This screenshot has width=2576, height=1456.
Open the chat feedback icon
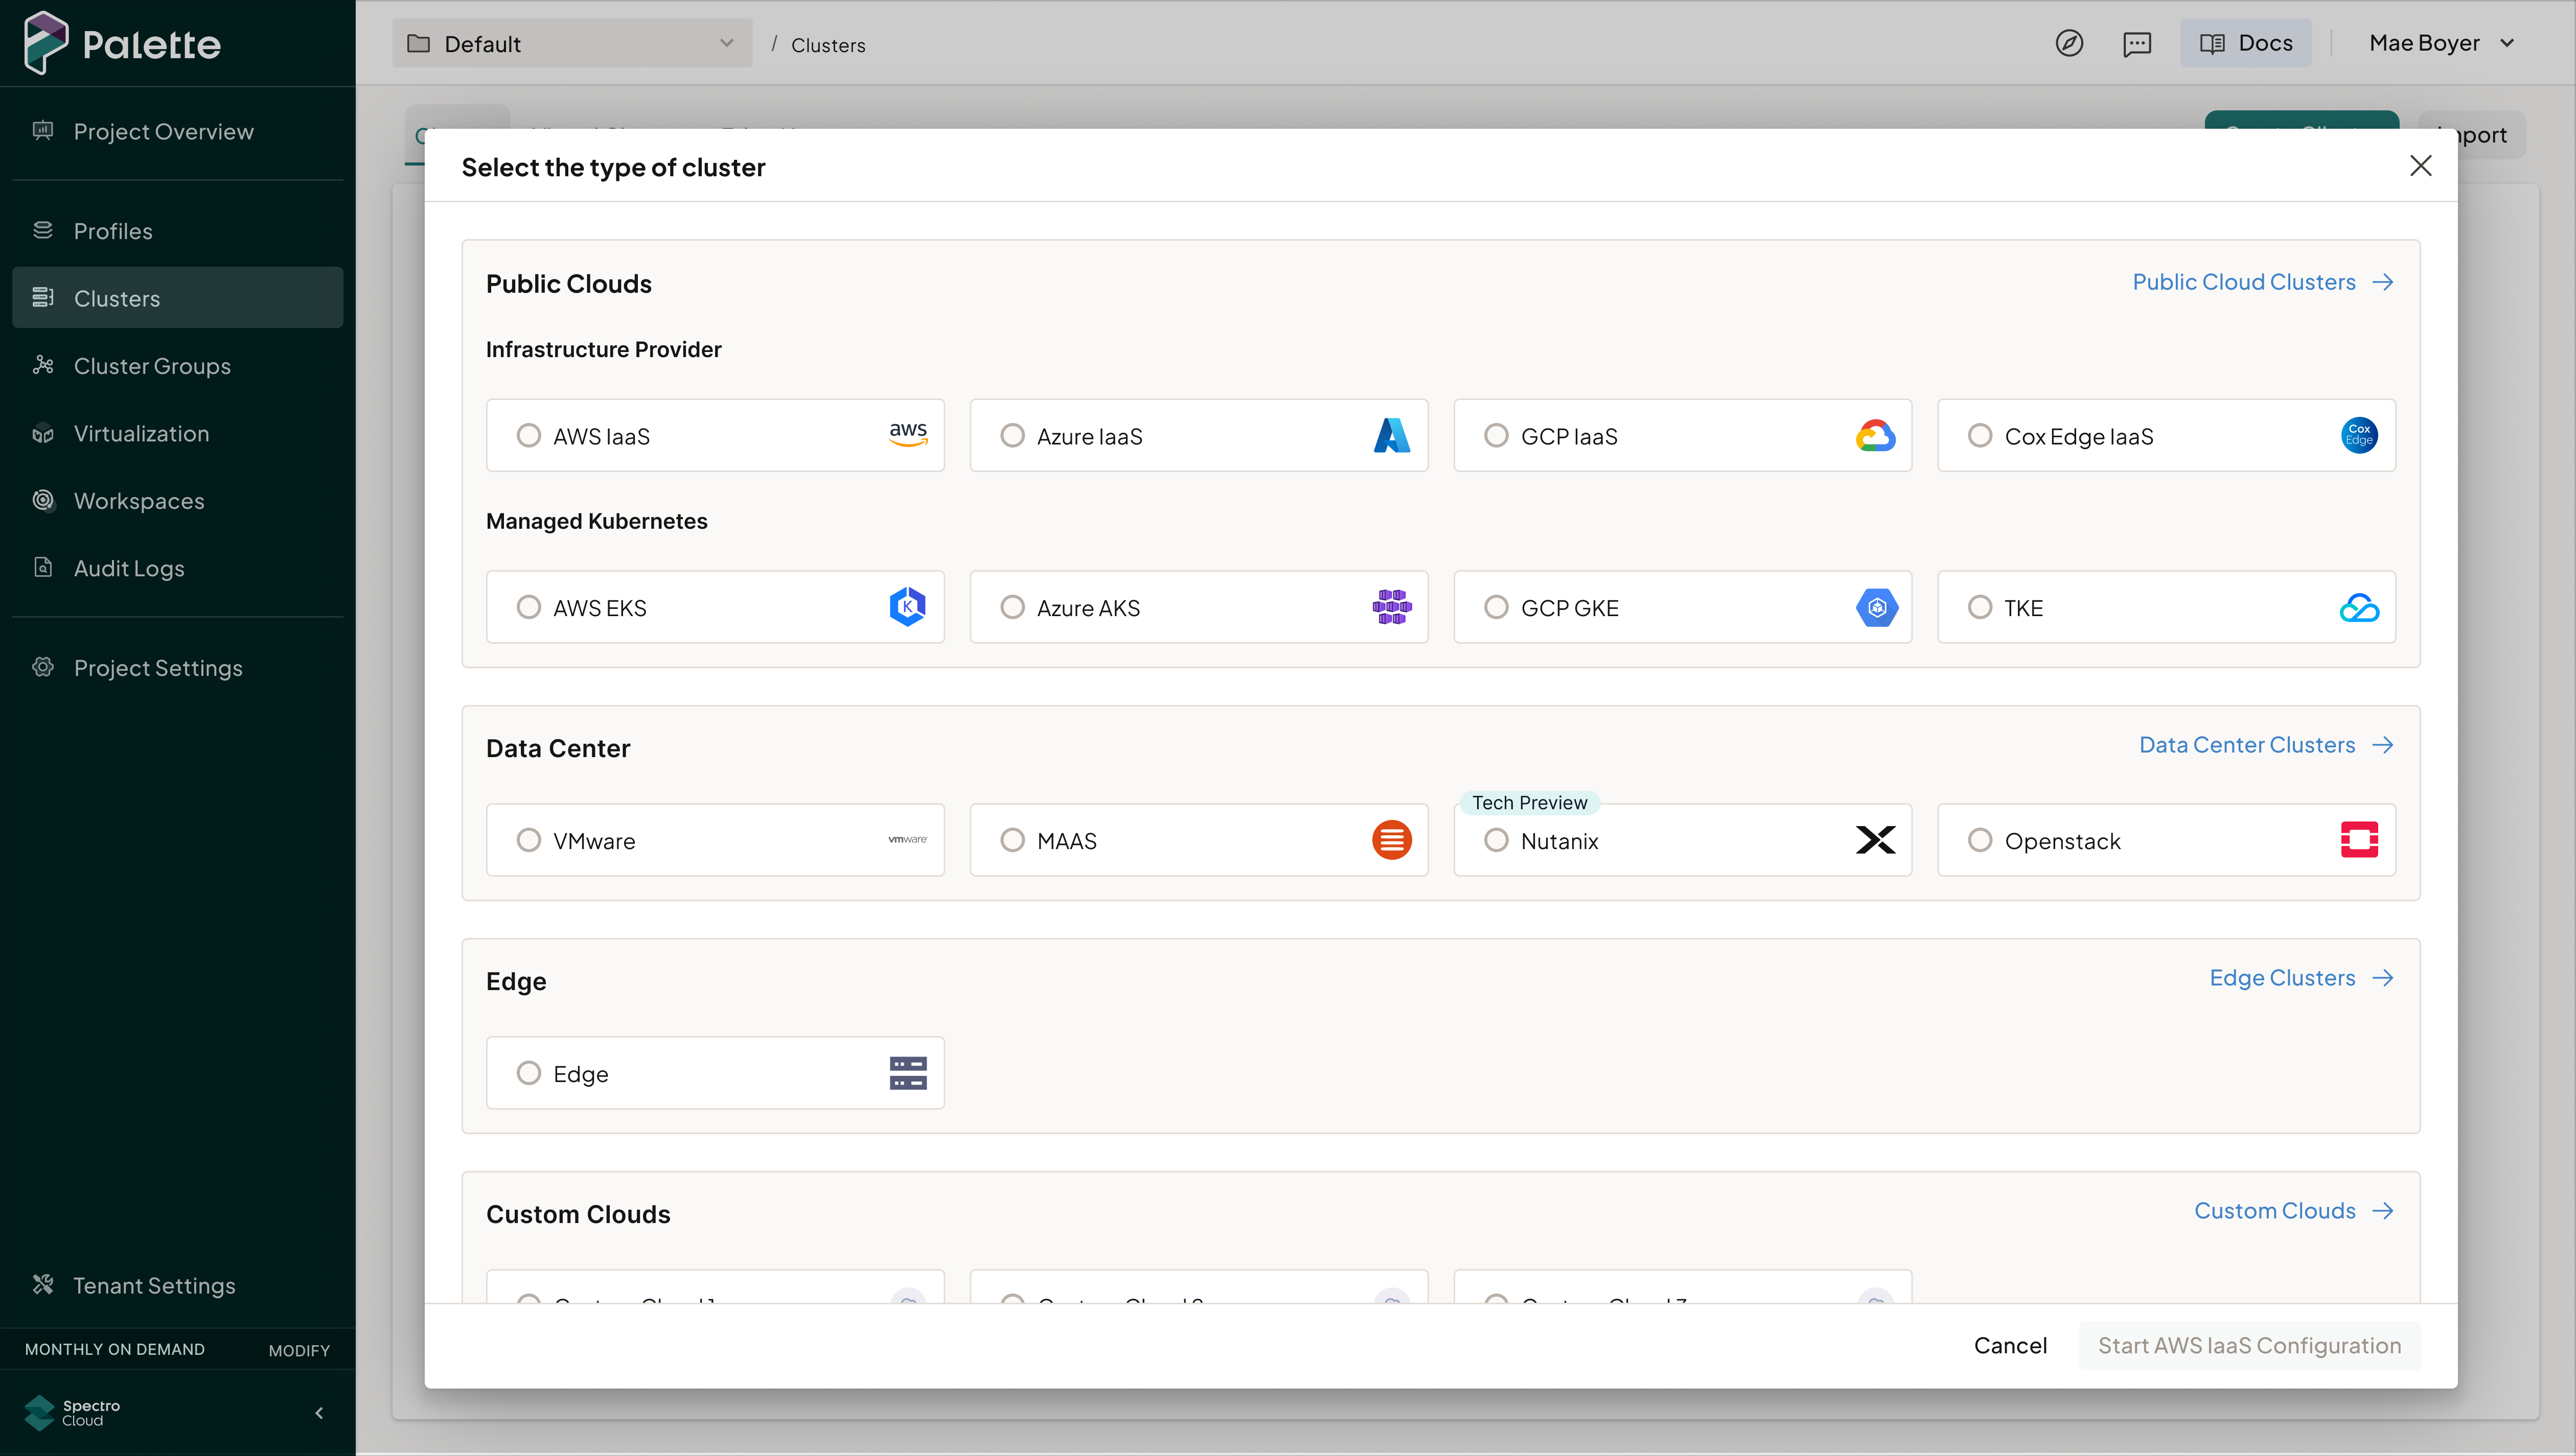tap(2137, 43)
